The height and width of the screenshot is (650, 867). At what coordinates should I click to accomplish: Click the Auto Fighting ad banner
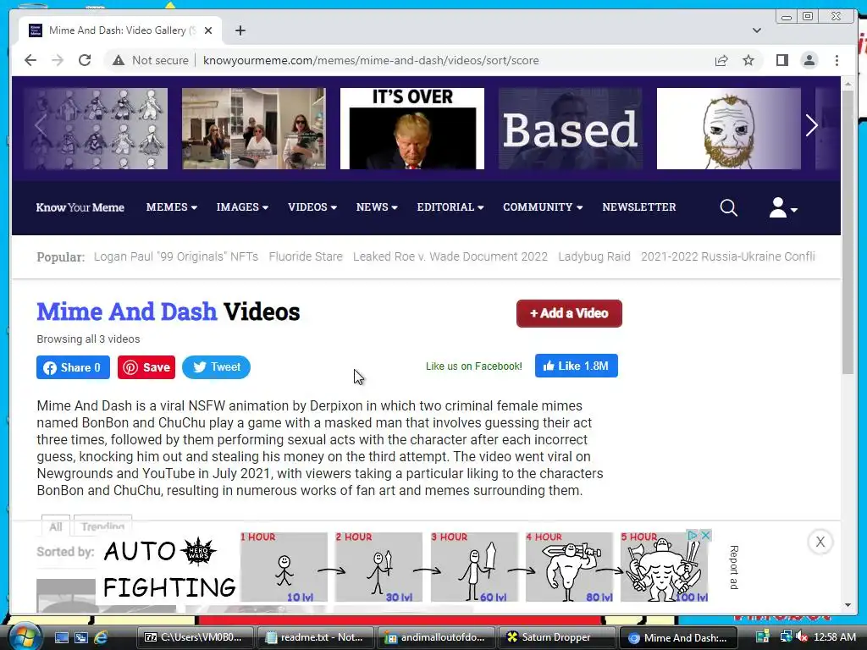(x=404, y=567)
